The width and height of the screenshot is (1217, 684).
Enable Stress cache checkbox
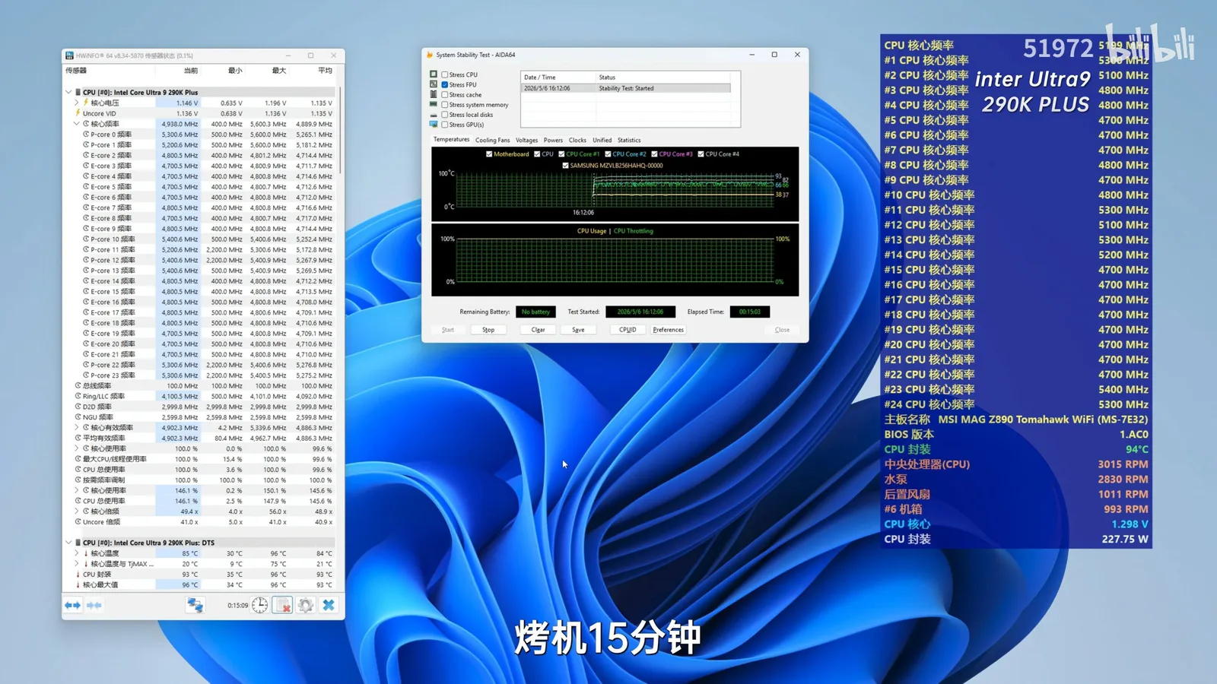pyautogui.click(x=444, y=94)
